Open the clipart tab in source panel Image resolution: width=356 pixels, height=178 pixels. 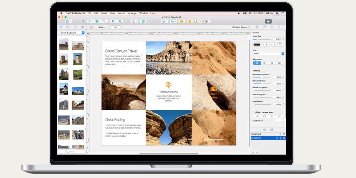[x=61, y=27]
